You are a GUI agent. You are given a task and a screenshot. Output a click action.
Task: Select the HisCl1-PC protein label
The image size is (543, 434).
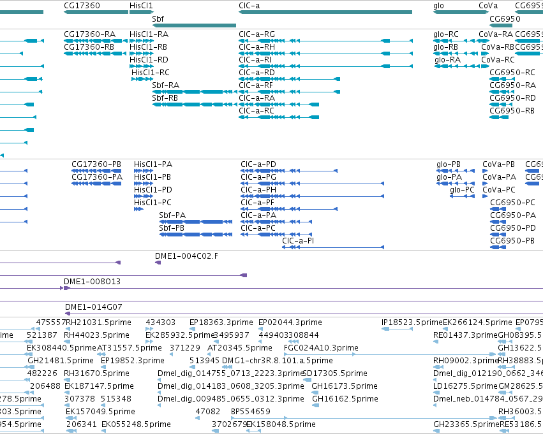click(x=152, y=203)
